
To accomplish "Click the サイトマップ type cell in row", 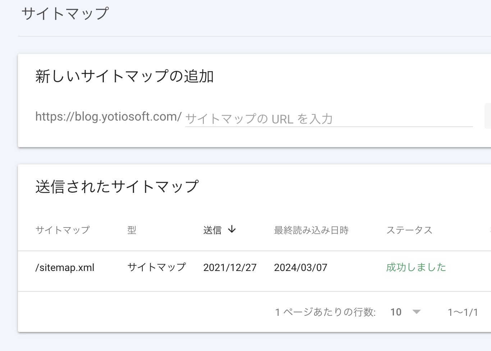I will [x=157, y=267].
